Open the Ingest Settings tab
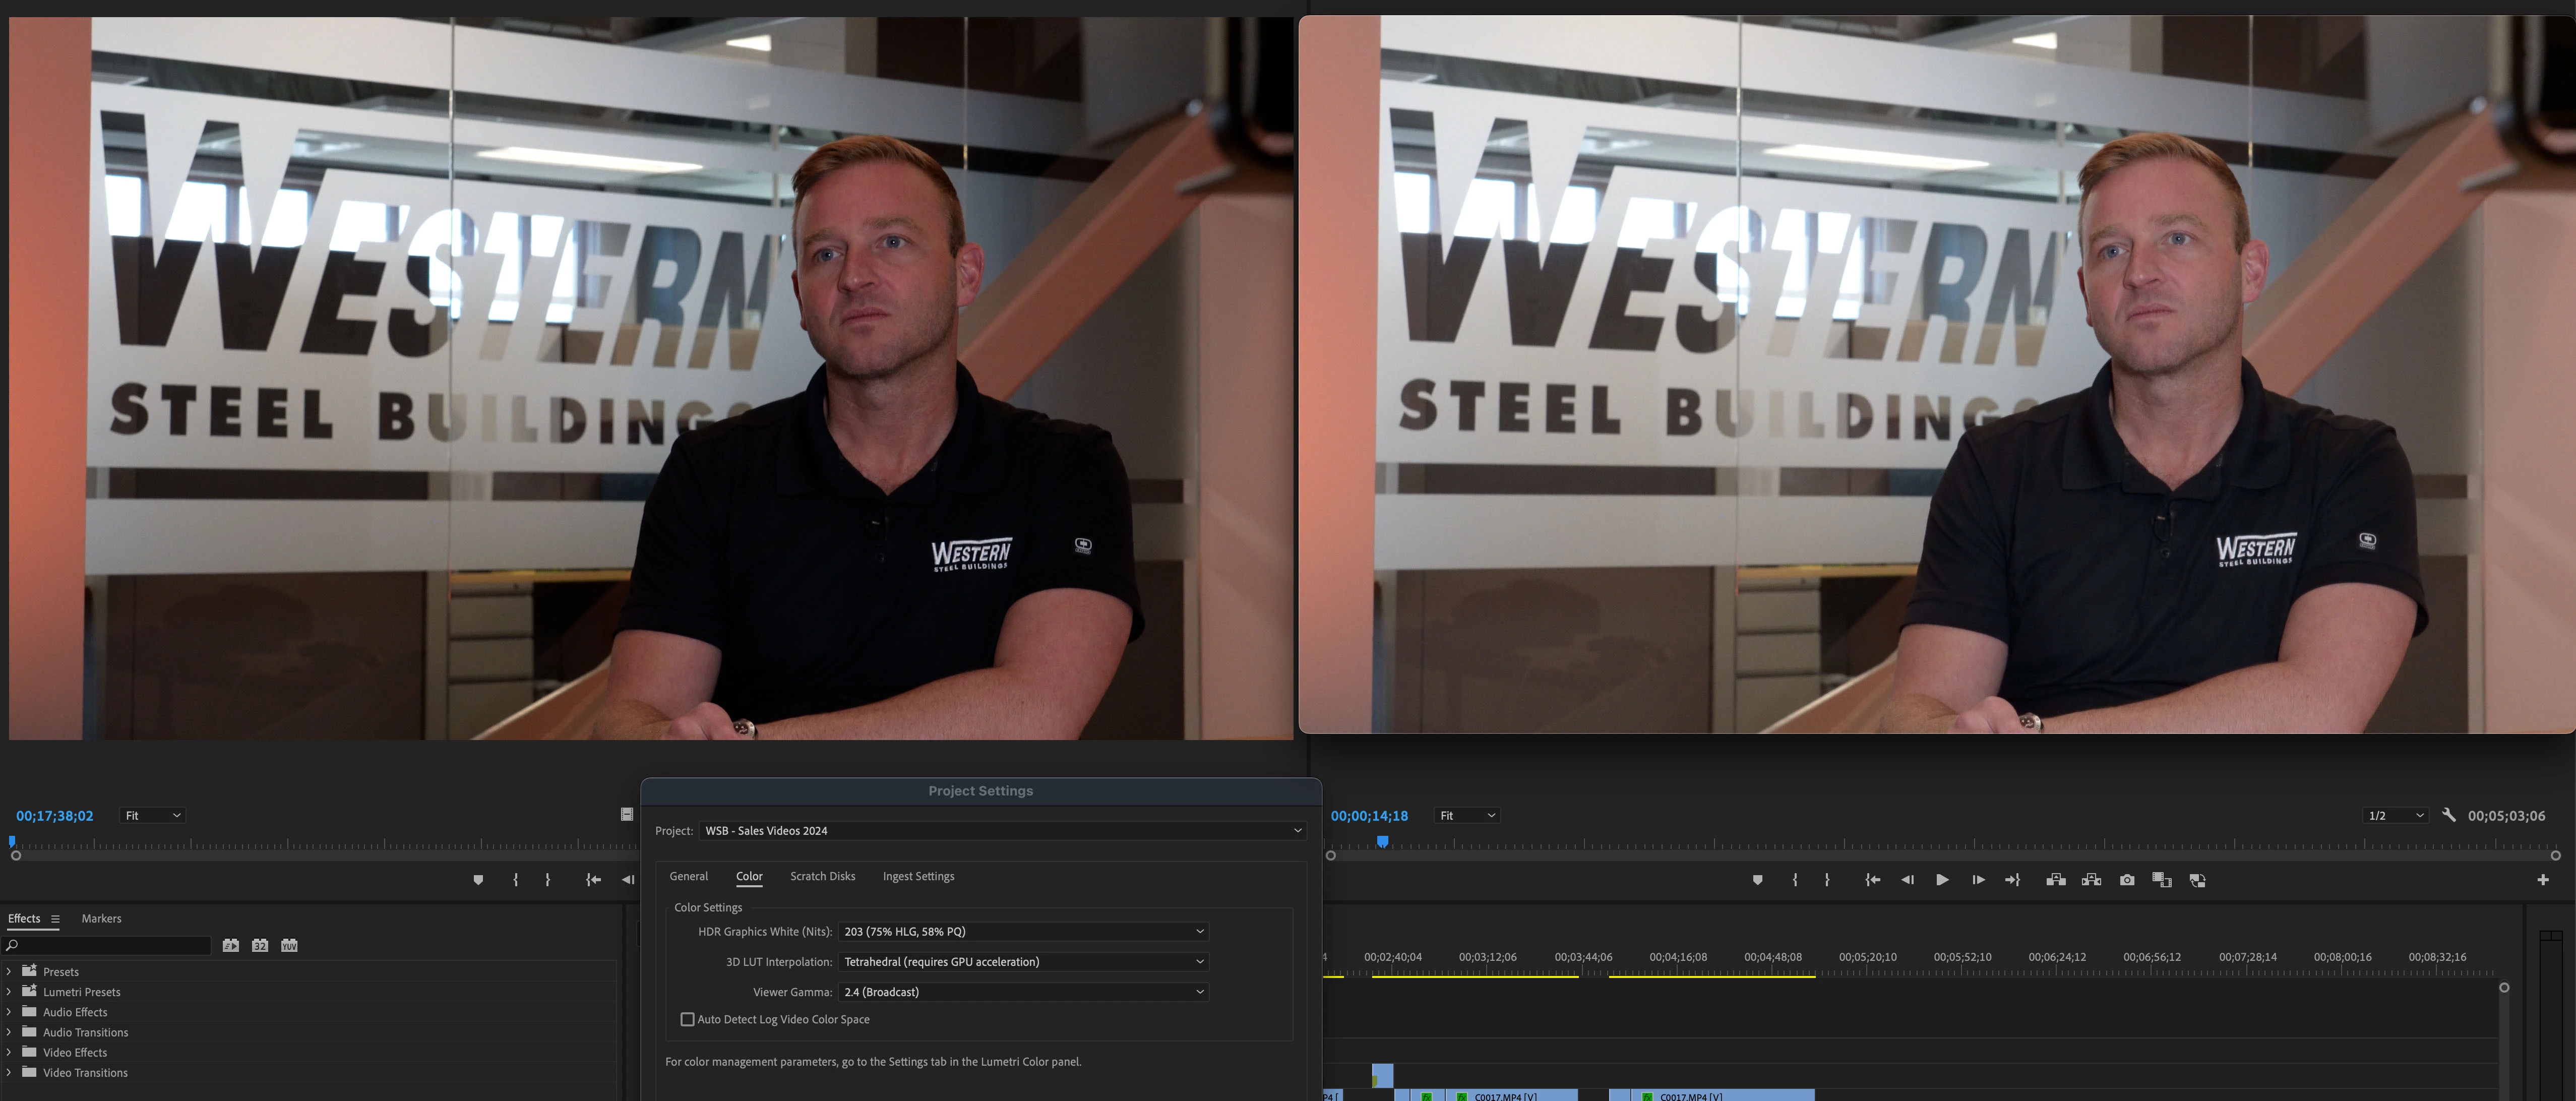The height and width of the screenshot is (1101, 2576). click(918, 876)
